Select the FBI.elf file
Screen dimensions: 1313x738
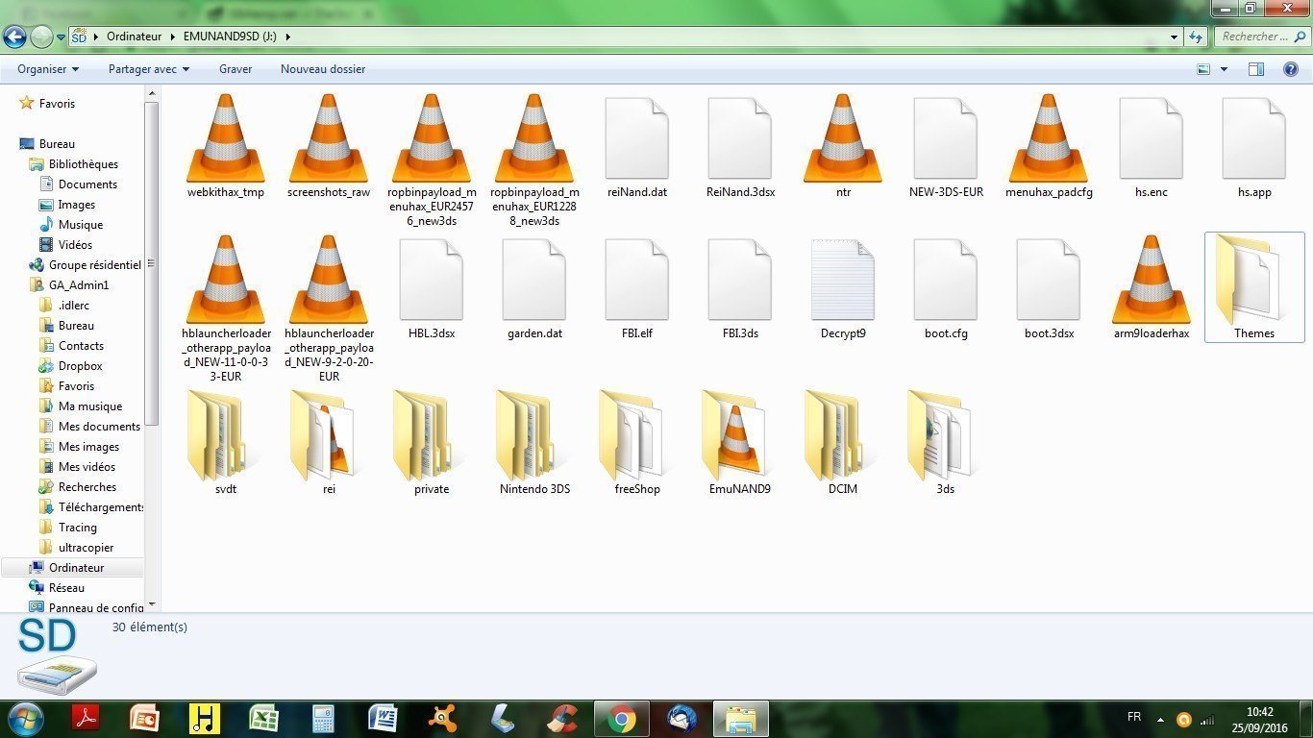coord(637,288)
